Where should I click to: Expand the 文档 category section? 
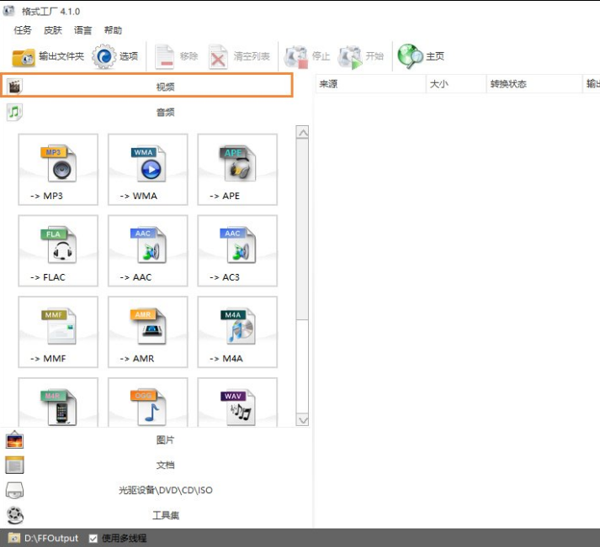pos(165,465)
